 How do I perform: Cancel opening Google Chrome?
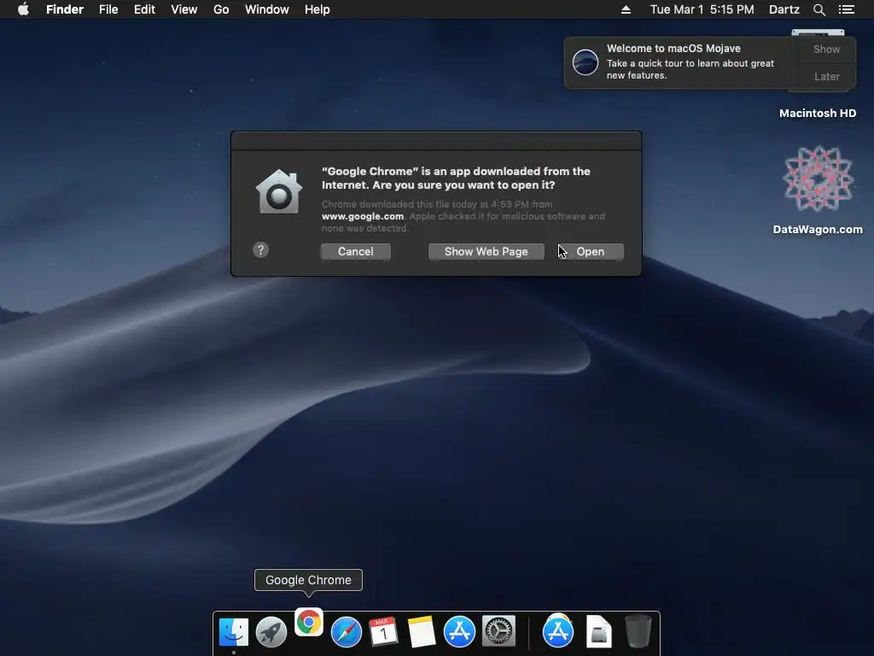click(356, 252)
